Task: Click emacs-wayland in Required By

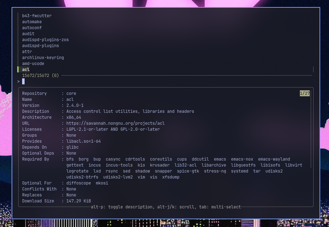Action: [274, 159]
